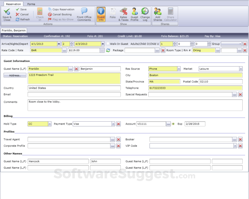
Task: Increase the number of nights stepper
Action: pos(71,43)
